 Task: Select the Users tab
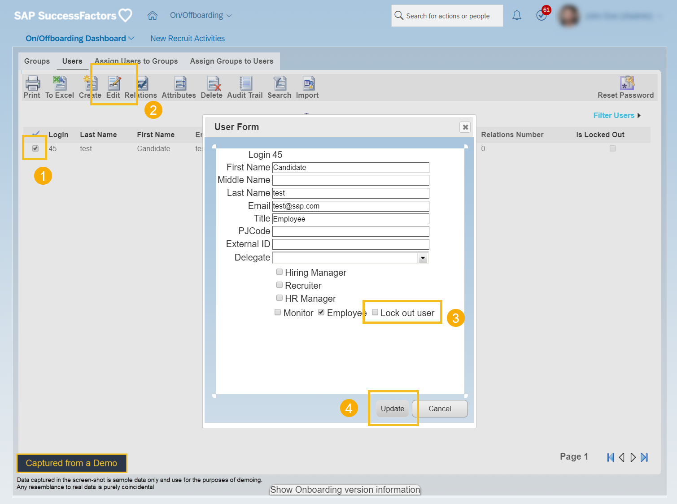click(x=72, y=61)
